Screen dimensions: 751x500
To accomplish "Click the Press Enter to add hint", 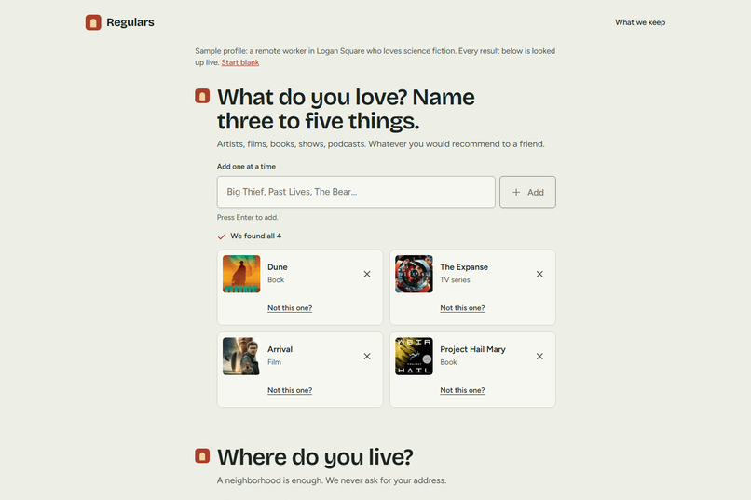I will click(247, 217).
